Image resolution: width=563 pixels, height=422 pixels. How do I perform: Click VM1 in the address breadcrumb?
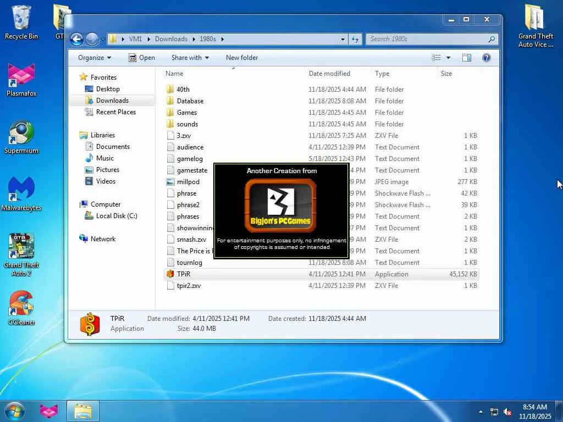[x=135, y=39]
